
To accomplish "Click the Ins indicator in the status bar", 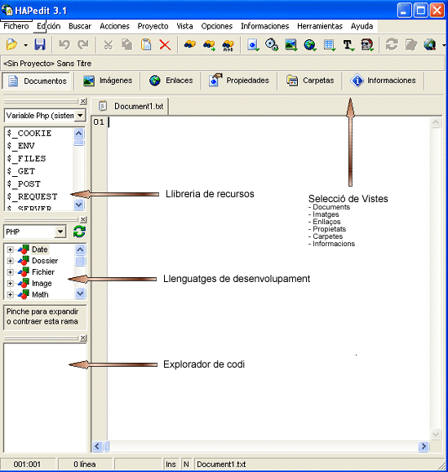I will tap(171, 465).
